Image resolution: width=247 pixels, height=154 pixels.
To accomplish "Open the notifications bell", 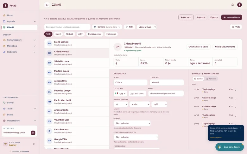I will 232,5.
